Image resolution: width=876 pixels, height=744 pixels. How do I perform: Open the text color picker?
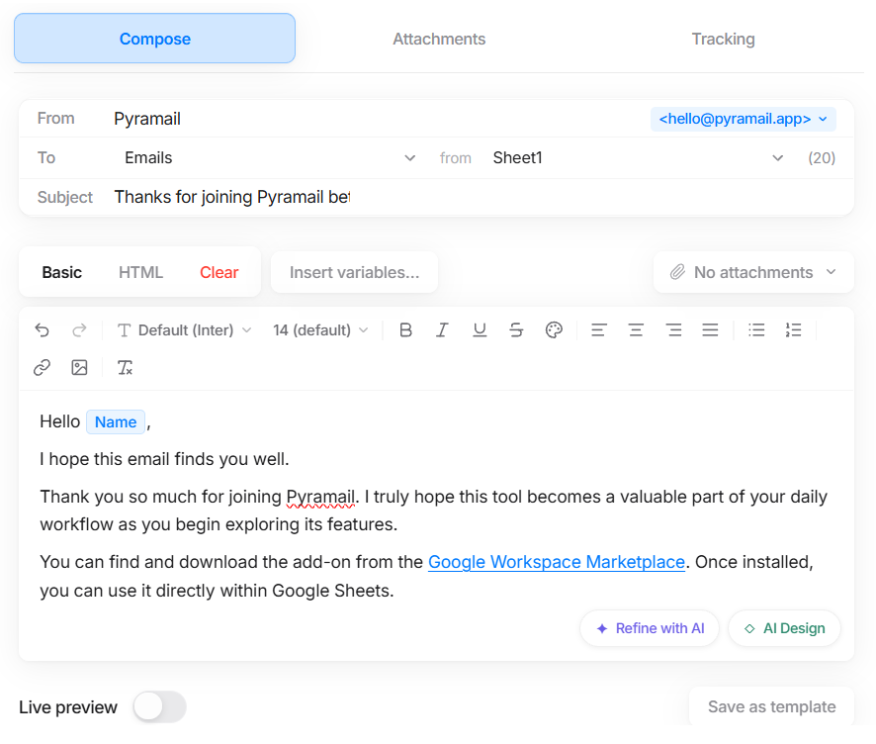pyautogui.click(x=554, y=329)
